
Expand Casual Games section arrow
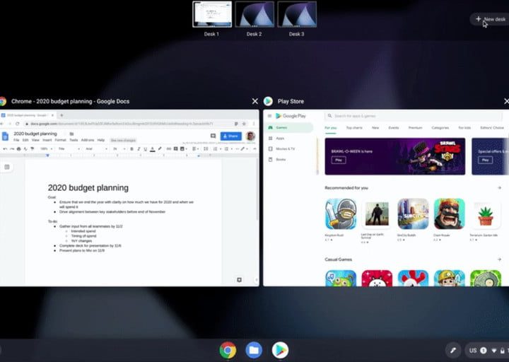pyautogui.click(x=499, y=259)
